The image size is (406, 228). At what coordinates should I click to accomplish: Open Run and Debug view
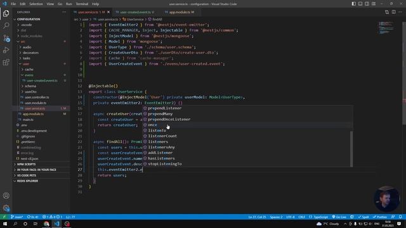click(x=6, y=50)
